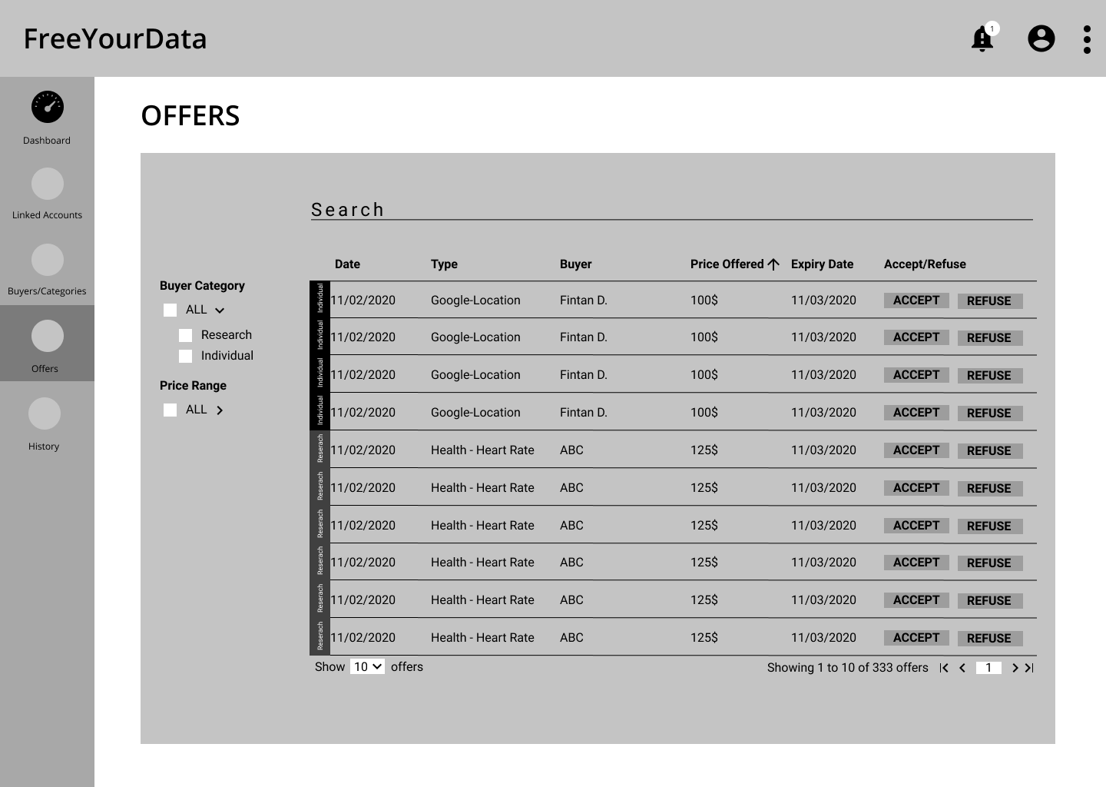The image size is (1106, 787).
Task: Collapse the Buyer Category ALL chevron
Action: 220,310
